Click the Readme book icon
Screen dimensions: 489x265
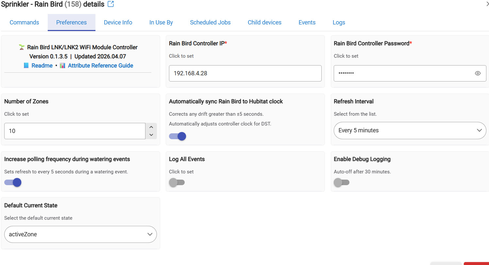coord(26,66)
